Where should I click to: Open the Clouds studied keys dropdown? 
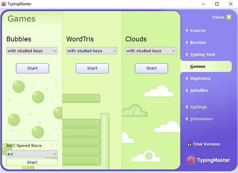[x=151, y=51]
